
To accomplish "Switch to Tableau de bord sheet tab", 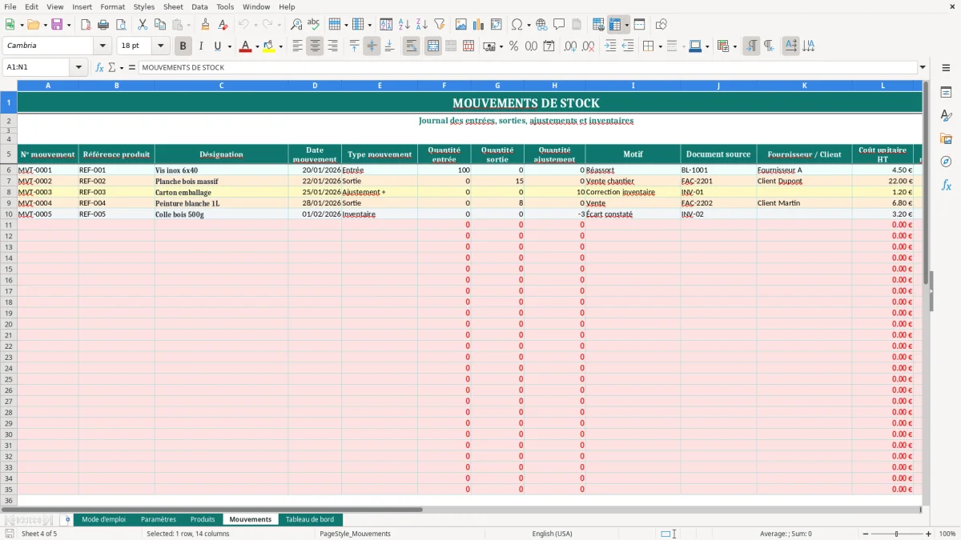I will [310, 519].
